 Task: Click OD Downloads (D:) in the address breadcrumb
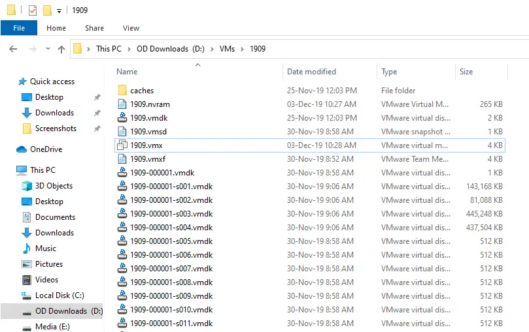coord(171,49)
